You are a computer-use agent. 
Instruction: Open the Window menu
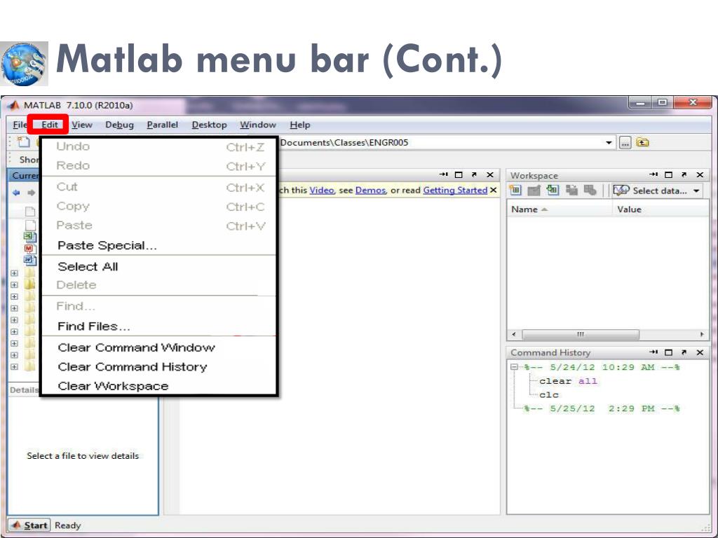tap(258, 125)
